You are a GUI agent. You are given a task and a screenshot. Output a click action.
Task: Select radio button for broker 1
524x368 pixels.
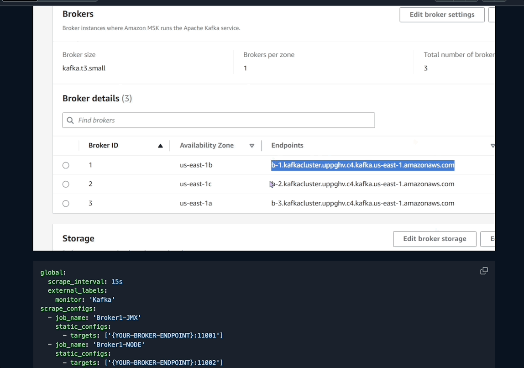[x=66, y=165]
